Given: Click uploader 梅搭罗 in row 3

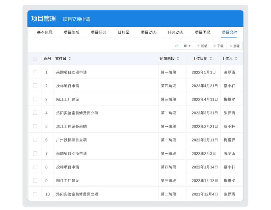Looking at the screenshot, I should [229, 99].
